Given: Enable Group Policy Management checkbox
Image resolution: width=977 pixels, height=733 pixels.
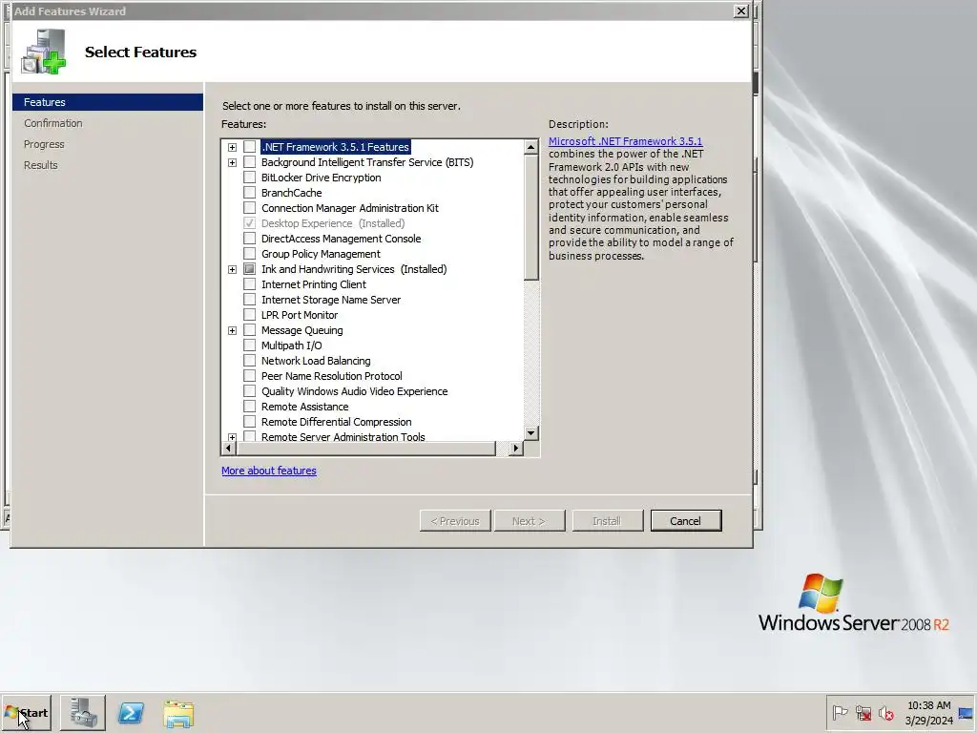Looking at the screenshot, I should pos(249,254).
